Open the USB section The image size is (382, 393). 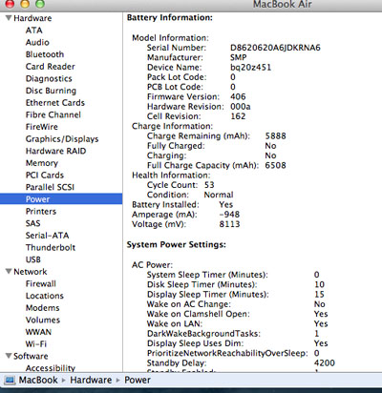click(33, 259)
